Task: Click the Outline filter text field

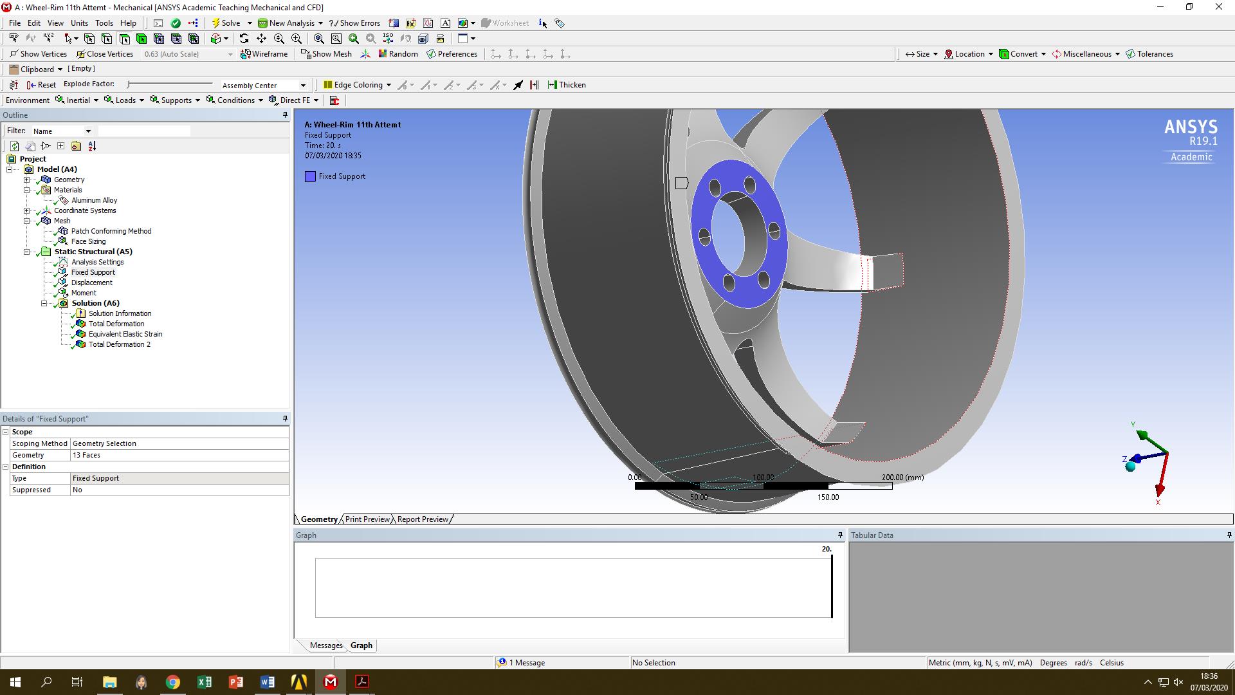Action: click(144, 131)
